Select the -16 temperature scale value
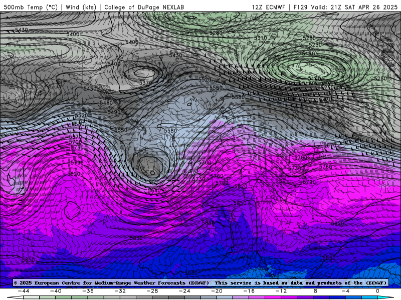The image size is (401, 300). 249,291
